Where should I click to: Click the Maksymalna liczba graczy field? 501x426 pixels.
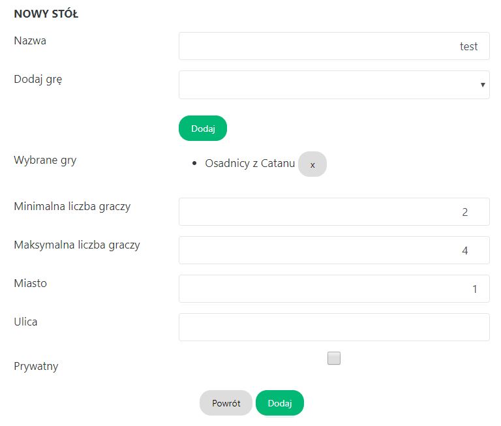(x=334, y=251)
